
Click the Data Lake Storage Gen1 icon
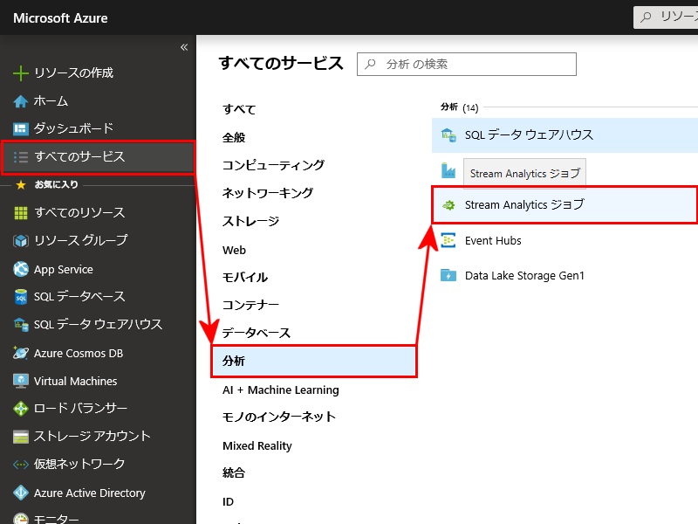(x=449, y=275)
